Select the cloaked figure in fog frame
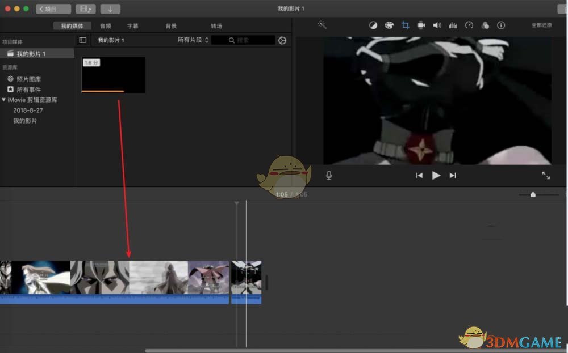The width and height of the screenshot is (568, 353). (x=158, y=277)
